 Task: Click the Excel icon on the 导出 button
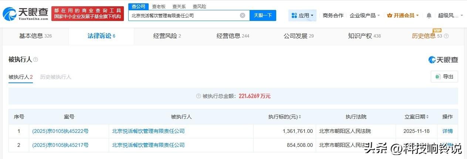[438, 77]
